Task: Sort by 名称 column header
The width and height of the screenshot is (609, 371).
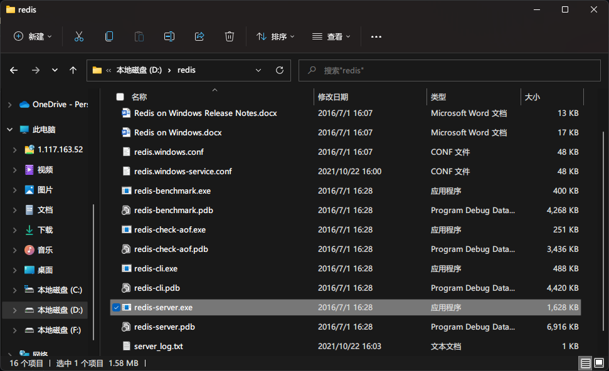Action: tap(139, 97)
